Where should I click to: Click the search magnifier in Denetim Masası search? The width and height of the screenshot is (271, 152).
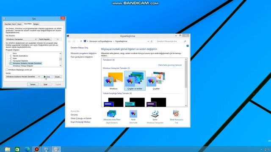[185, 41]
